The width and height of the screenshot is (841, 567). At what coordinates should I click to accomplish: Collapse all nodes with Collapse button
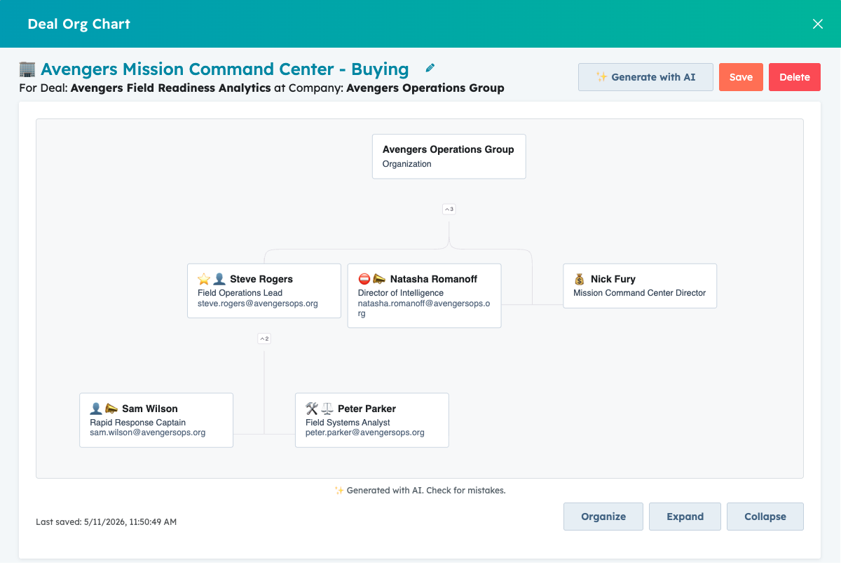(765, 517)
